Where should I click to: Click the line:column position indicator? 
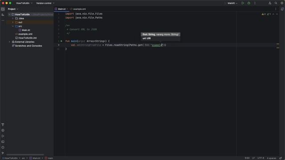247,158
